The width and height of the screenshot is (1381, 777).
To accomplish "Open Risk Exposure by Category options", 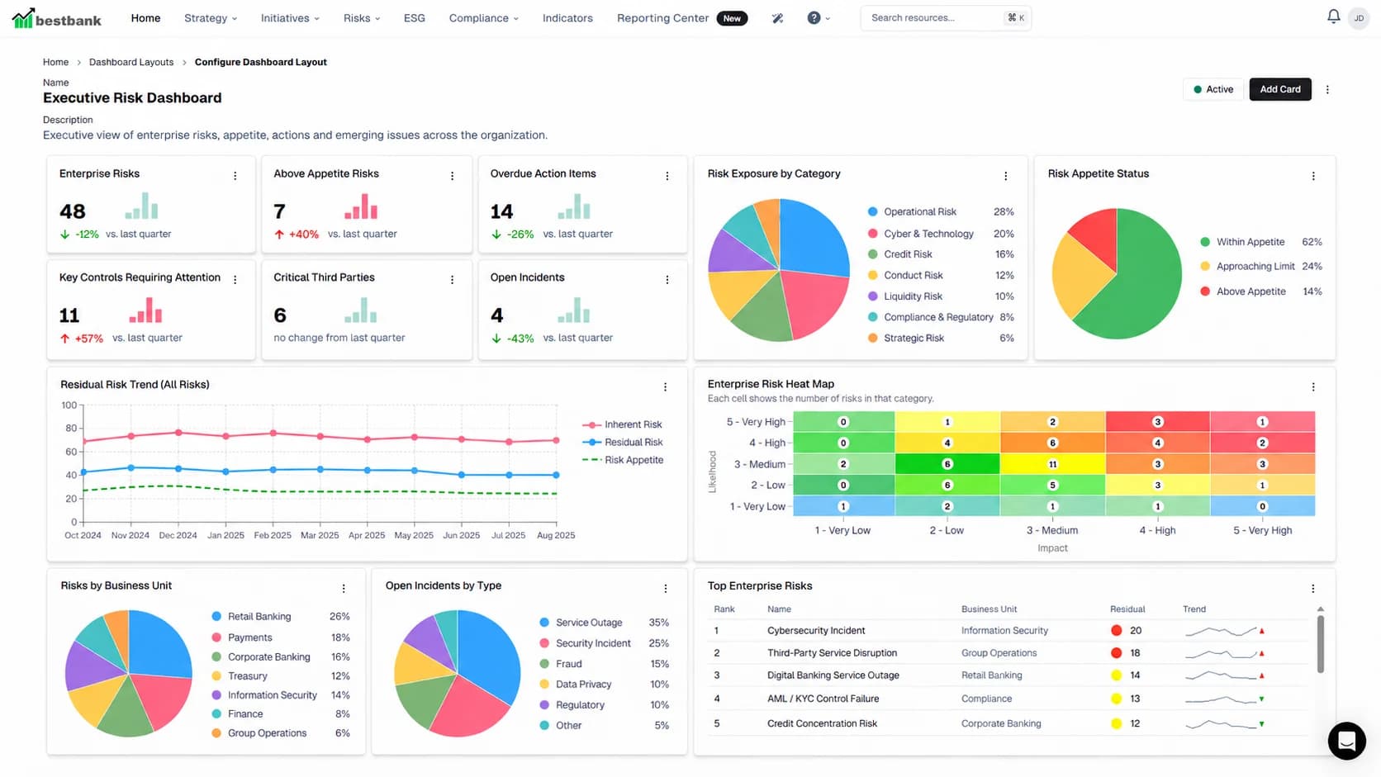I will click(1005, 176).
